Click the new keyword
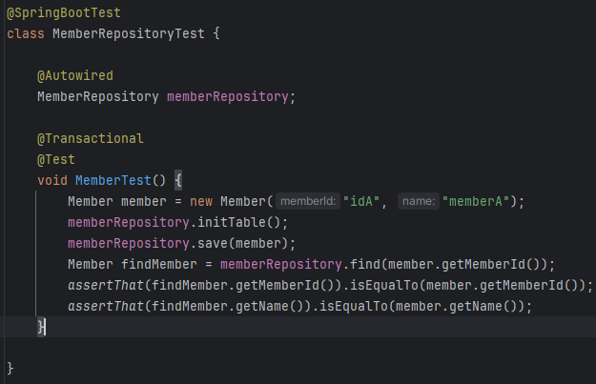Image resolution: width=596 pixels, height=384 pixels. (x=201, y=201)
